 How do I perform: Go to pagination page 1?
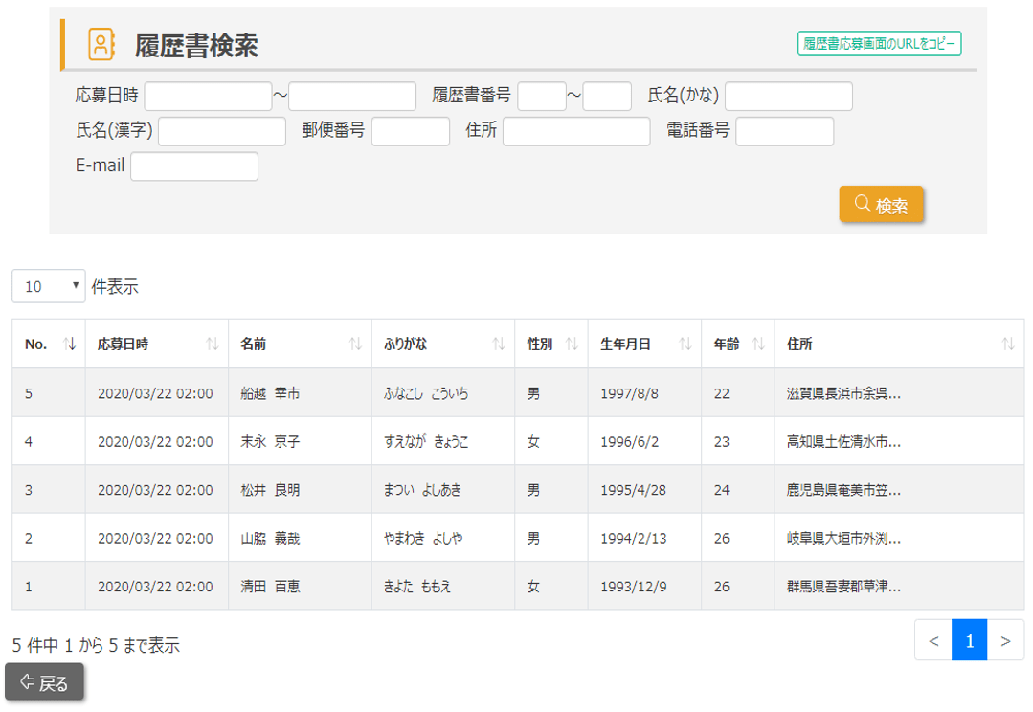[x=969, y=640]
